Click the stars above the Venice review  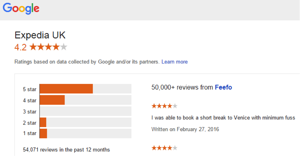[x=164, y=106]
